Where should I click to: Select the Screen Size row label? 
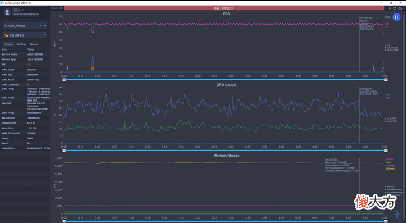(9, 123)
